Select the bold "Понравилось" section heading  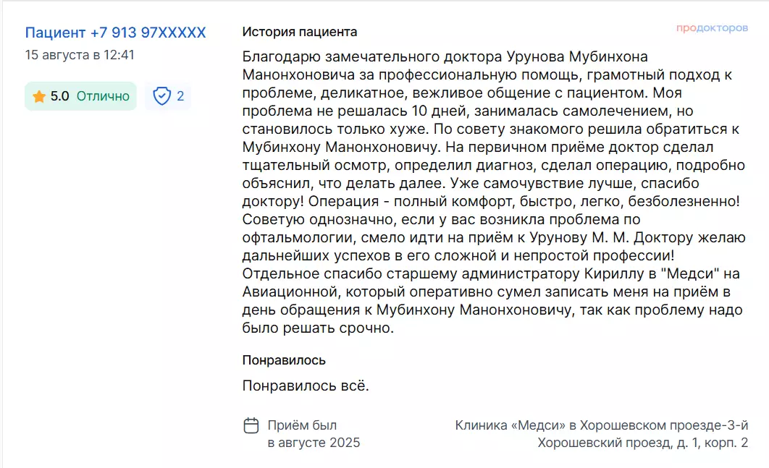click(284, 360)
